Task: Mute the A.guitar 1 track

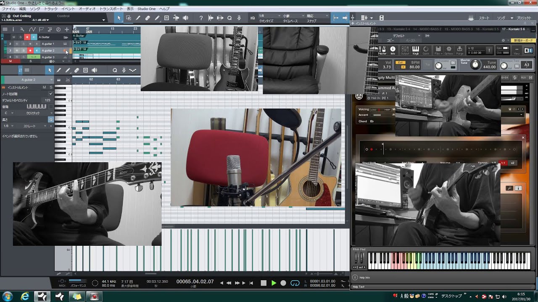Action: click(x=17, y=44)
